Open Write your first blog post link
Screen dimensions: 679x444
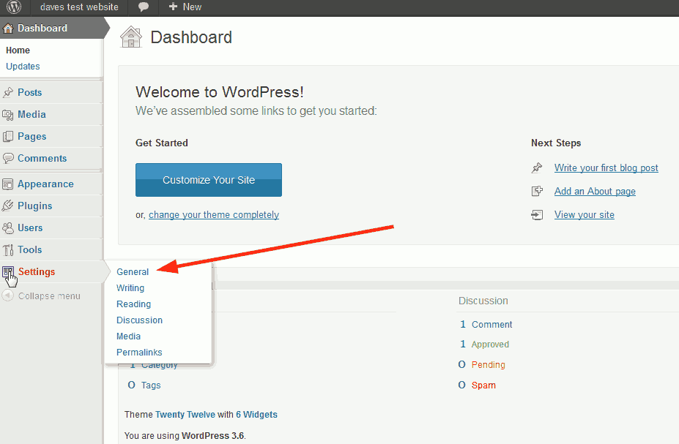pyautogui.click(x=606, y=168)
